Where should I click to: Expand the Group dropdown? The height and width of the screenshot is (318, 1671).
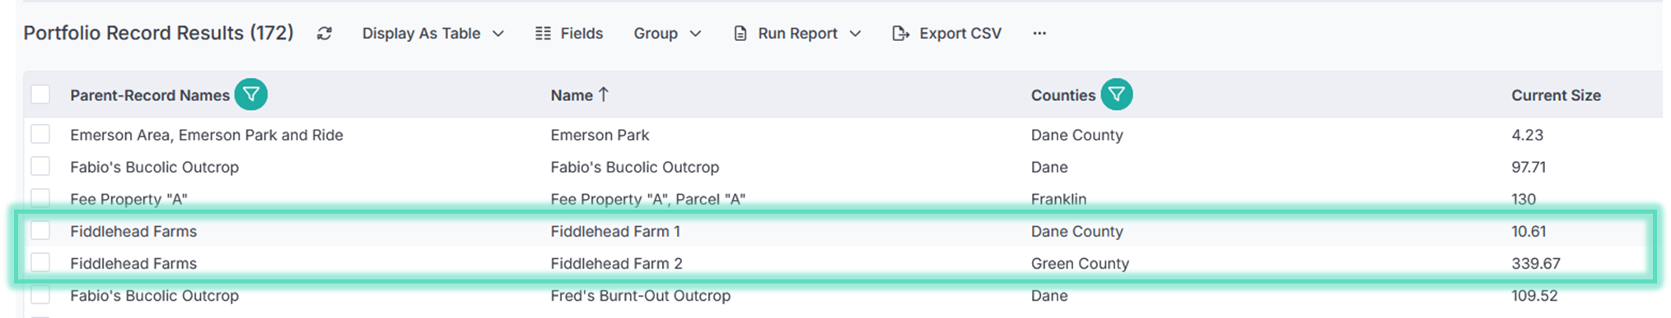pyautogui.click(x=667, y=34)
